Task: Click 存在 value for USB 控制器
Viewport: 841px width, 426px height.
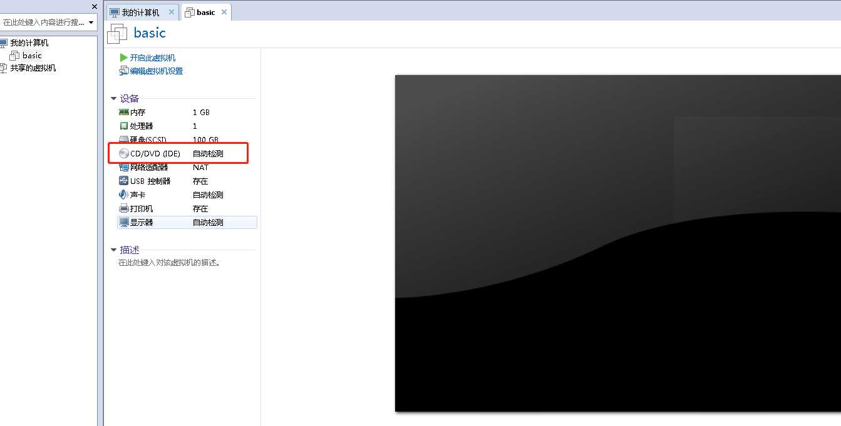Action: click(x=200, y=181)
